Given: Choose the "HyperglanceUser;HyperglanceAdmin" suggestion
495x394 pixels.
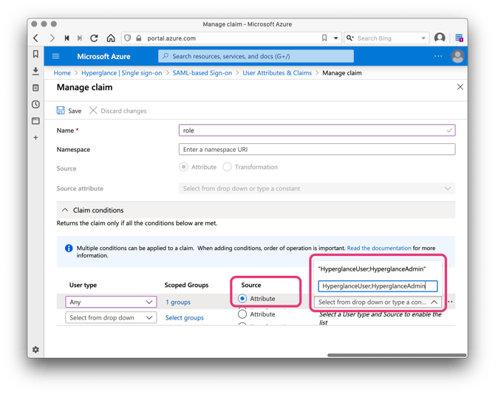Looking at the screenshot, I should (x=372, y=269).
